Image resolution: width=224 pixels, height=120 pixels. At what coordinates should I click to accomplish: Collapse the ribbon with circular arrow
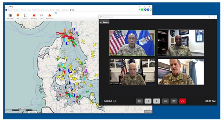tap(55, 13)
